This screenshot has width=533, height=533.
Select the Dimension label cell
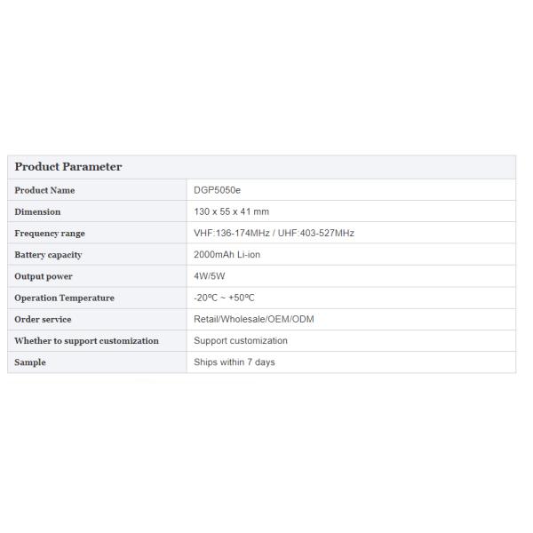click(x=37, y=211)
